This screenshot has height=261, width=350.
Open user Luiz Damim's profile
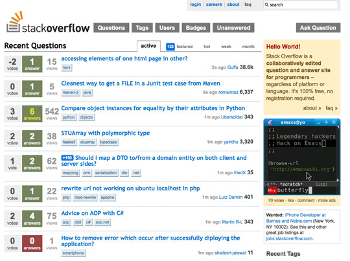pos(231,197)
